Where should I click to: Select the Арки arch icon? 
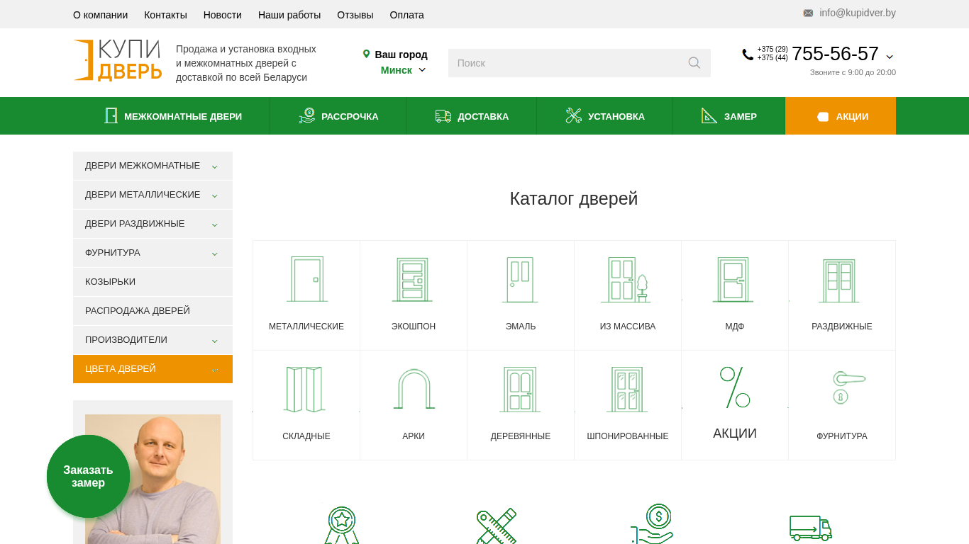click(x=414, y=390)
